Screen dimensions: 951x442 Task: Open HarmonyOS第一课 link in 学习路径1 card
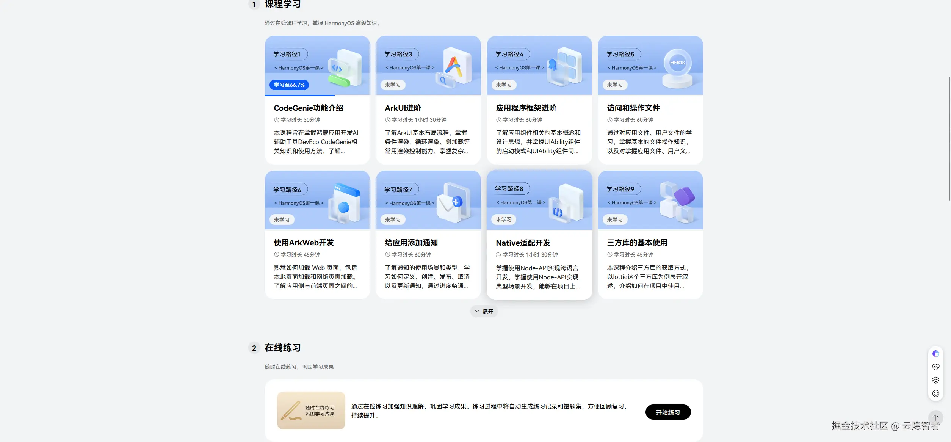click(x=299, y=68)
